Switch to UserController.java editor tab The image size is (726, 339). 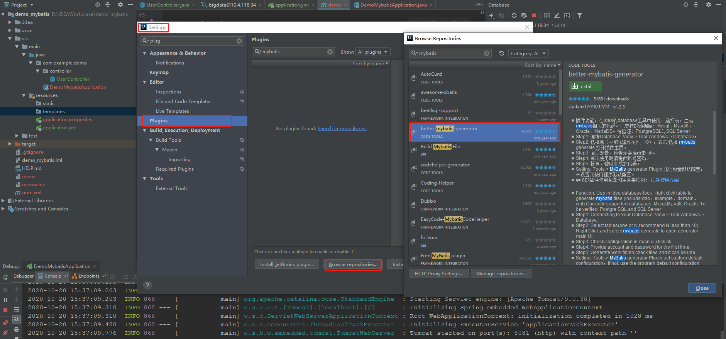point(168,5)
